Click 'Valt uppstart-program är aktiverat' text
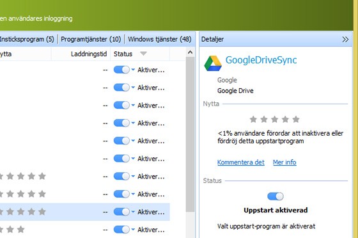Viewport: 358px width, 238px height. pyautogui.click(x=266, y=226)
